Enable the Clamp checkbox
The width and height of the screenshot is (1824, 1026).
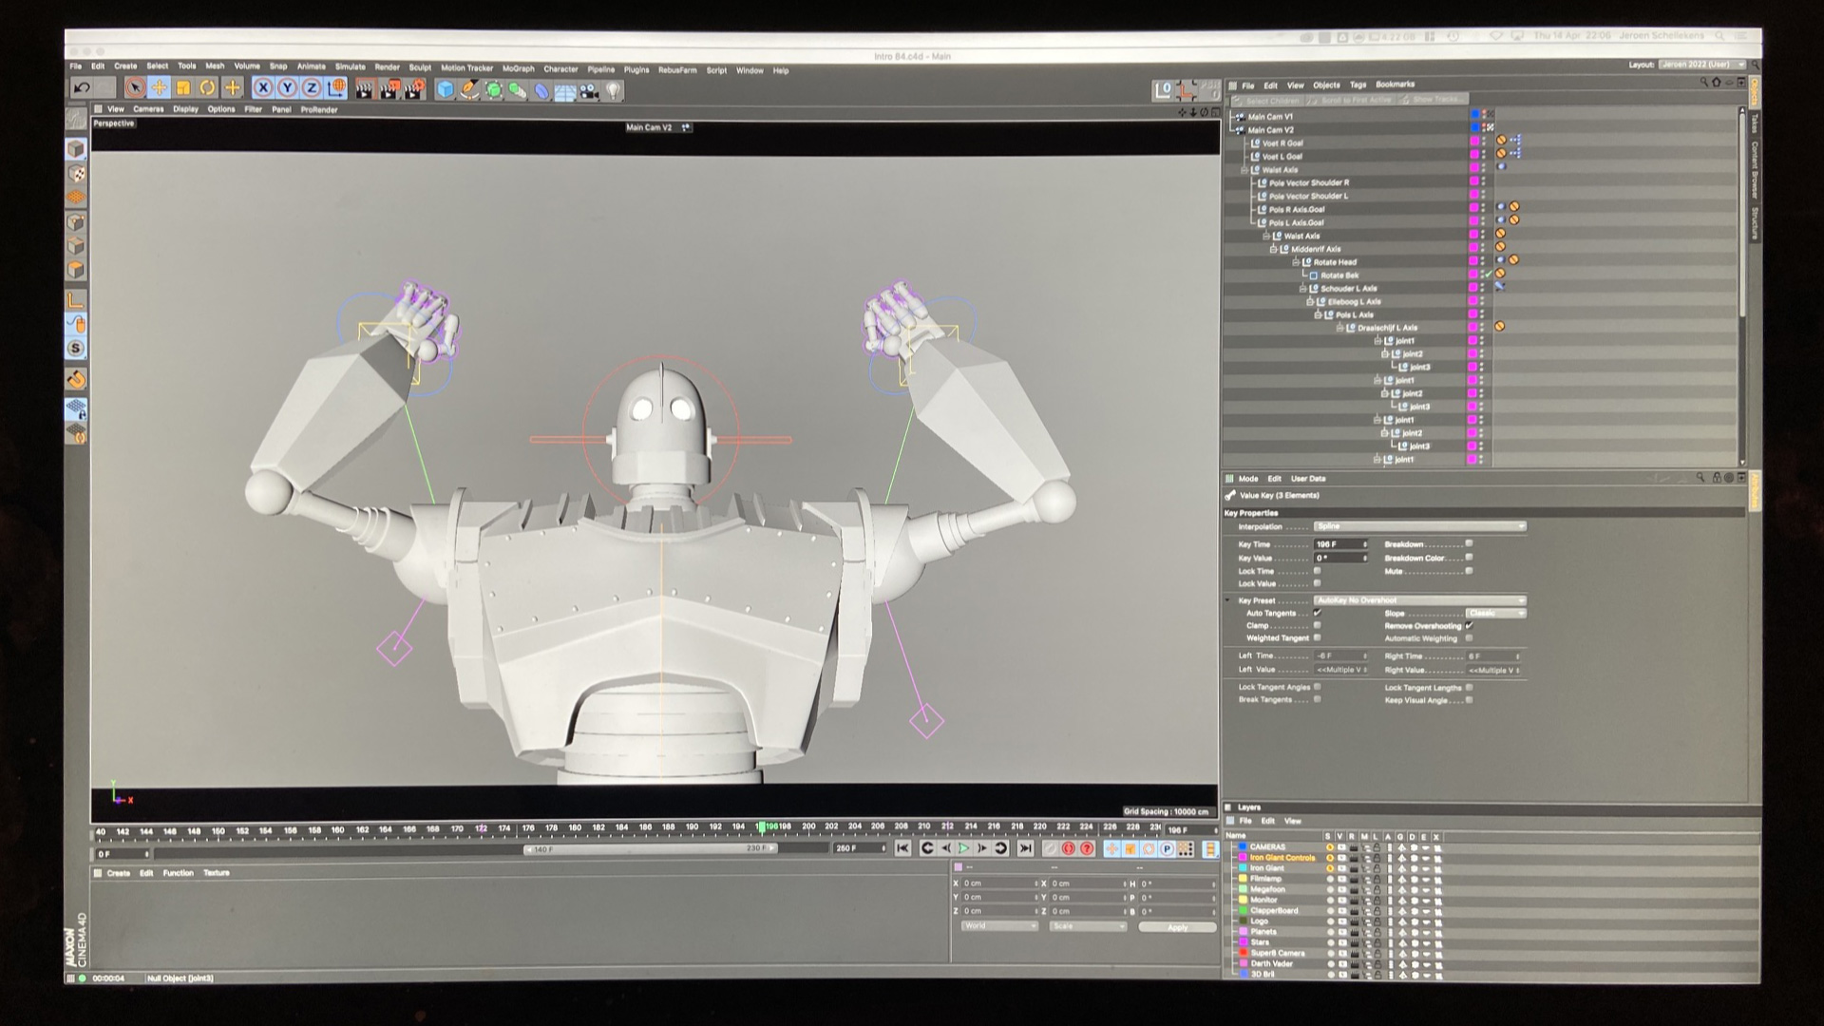[x=1317, y=625]
